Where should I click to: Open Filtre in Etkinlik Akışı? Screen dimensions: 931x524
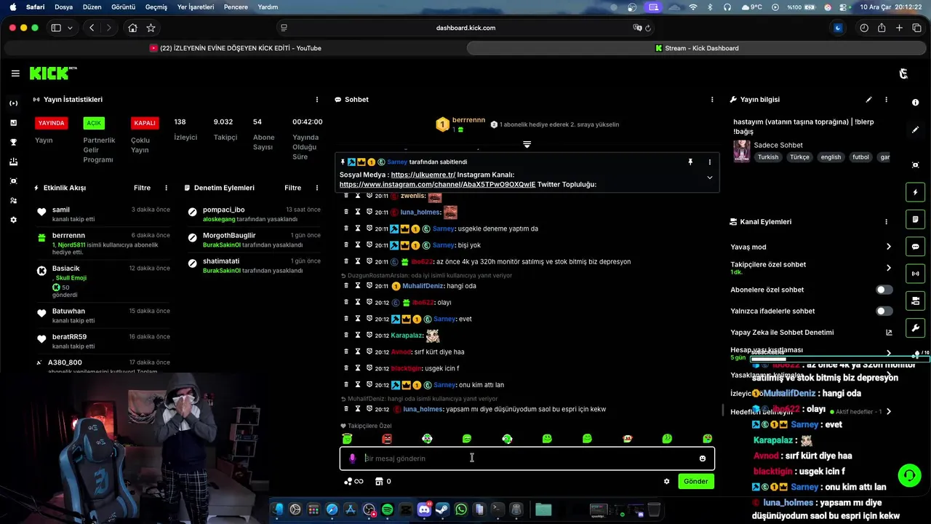143,188
